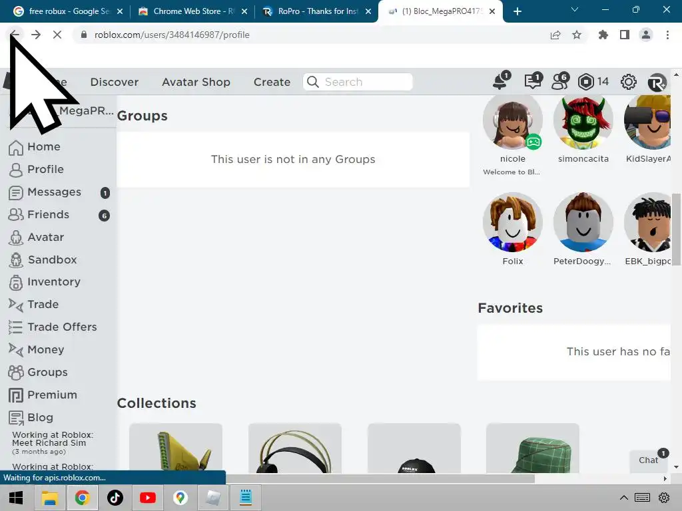Go forward in browser history
The image size is (682, 511).
tap(36, 35)
